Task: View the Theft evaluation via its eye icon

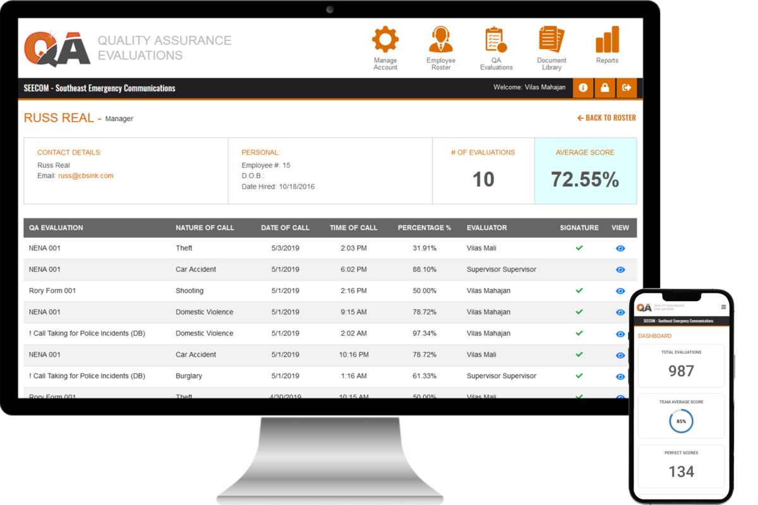Action: (620, 248)
